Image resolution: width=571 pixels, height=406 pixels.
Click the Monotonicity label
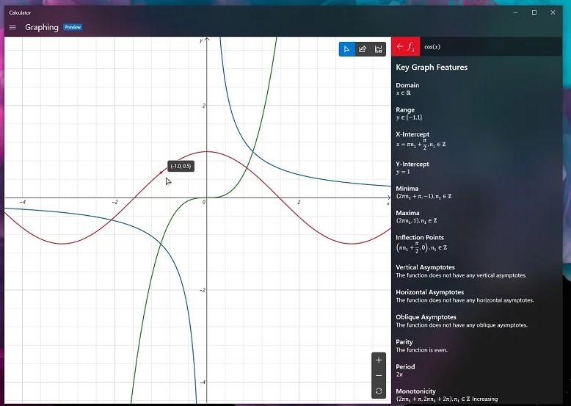coord(415,391)
